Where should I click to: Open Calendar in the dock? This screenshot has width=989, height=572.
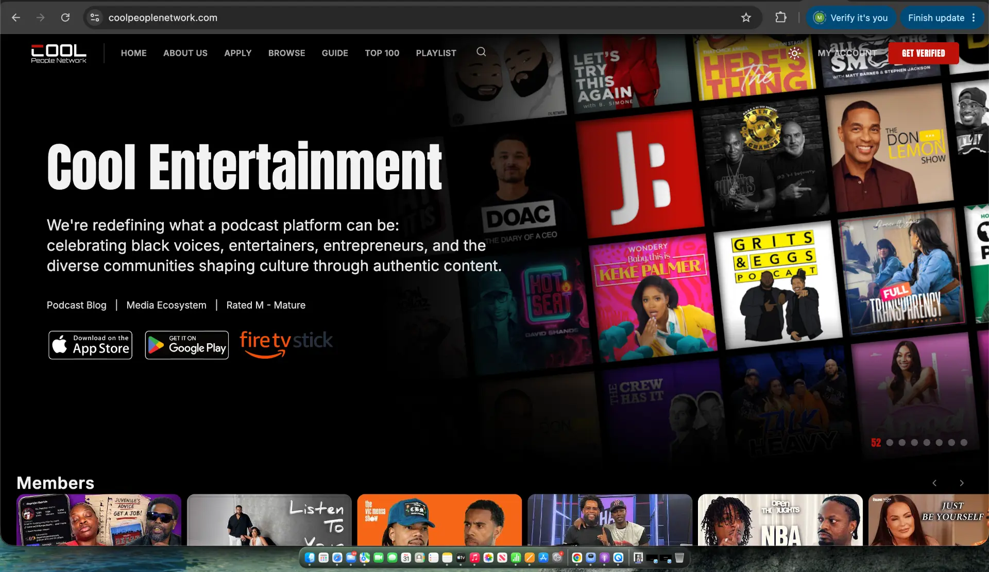[406, 558]
